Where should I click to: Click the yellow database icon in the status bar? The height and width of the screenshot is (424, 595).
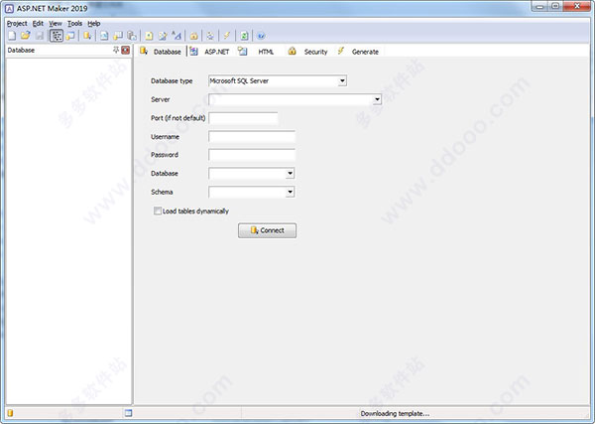pos(10,413)
